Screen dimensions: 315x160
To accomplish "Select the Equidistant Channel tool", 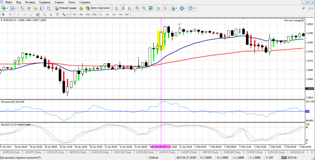I will click(38, 15).
